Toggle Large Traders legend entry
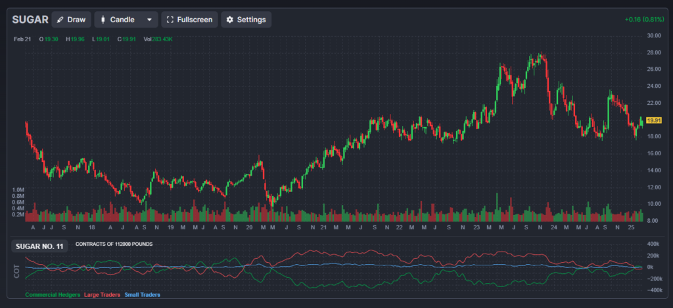The width and height of the screenshot is (673, 308). click(x=102, y=295)
